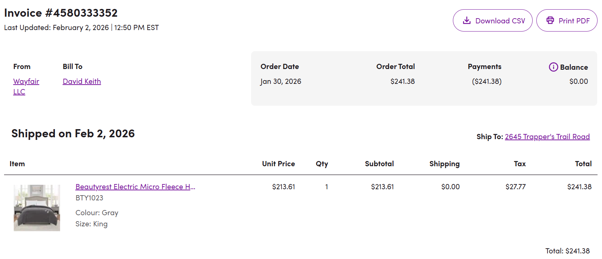Click the Shipped on Feb 2, 2026 heading
Screen dimensions: 602x259
(73, 134)
